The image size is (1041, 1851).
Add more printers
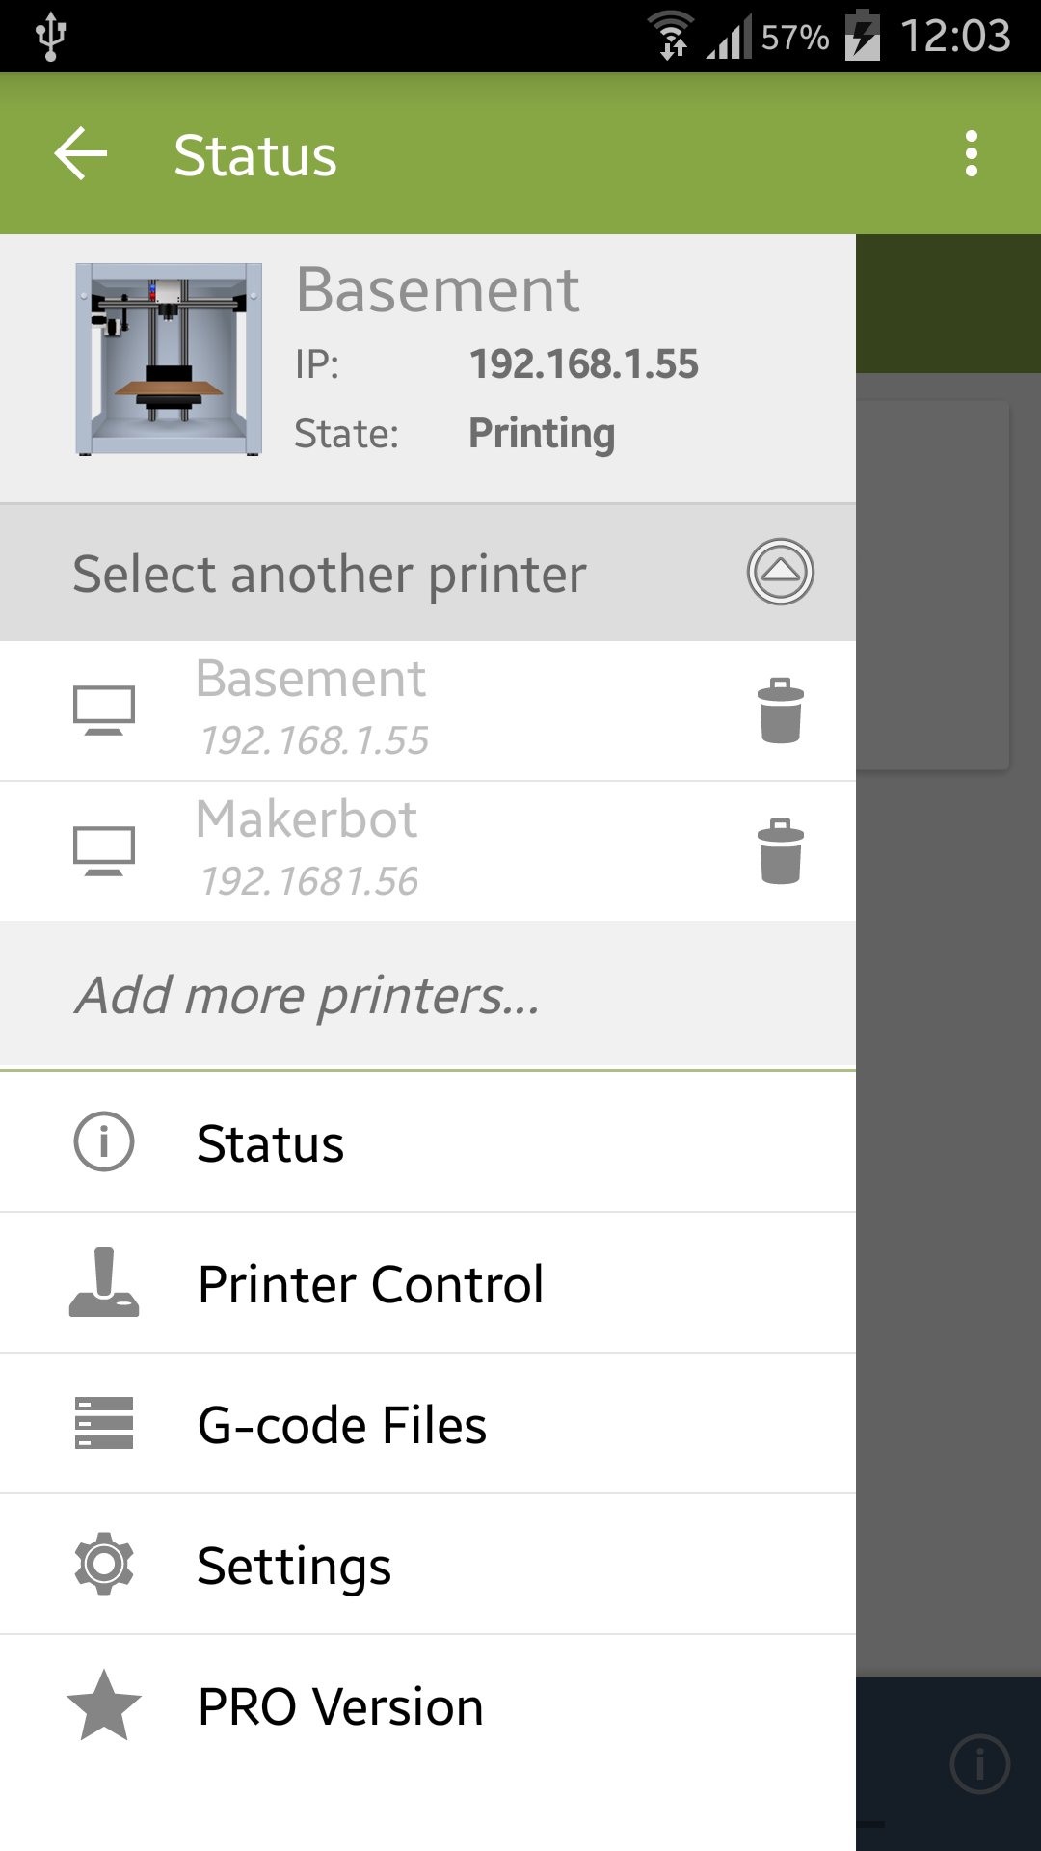pos(308,995)
